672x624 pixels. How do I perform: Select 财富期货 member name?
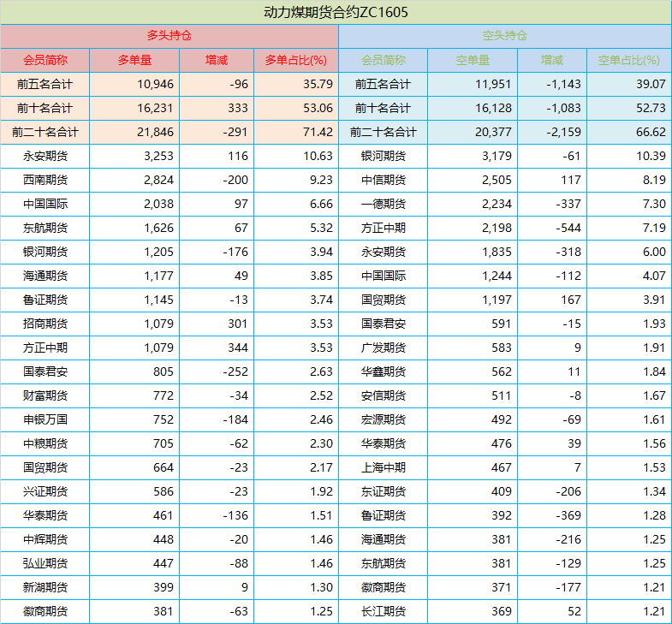pos(45,395)
